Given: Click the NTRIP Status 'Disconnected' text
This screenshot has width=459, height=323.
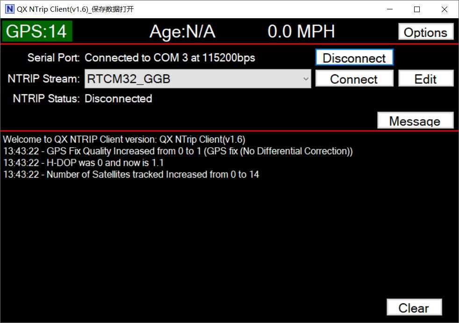Looking at the screenshot, I should coord(118,99).
